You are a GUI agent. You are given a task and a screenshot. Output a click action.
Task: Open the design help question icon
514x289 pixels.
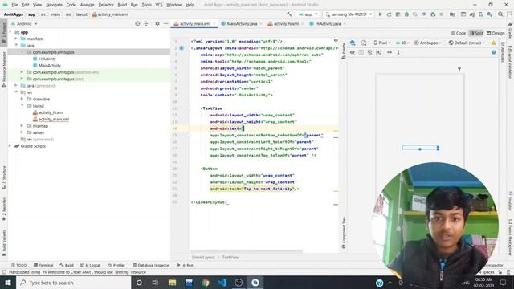pos(493,52)
